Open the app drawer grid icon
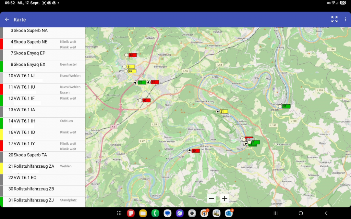351x219 pixels. [119, 213]
